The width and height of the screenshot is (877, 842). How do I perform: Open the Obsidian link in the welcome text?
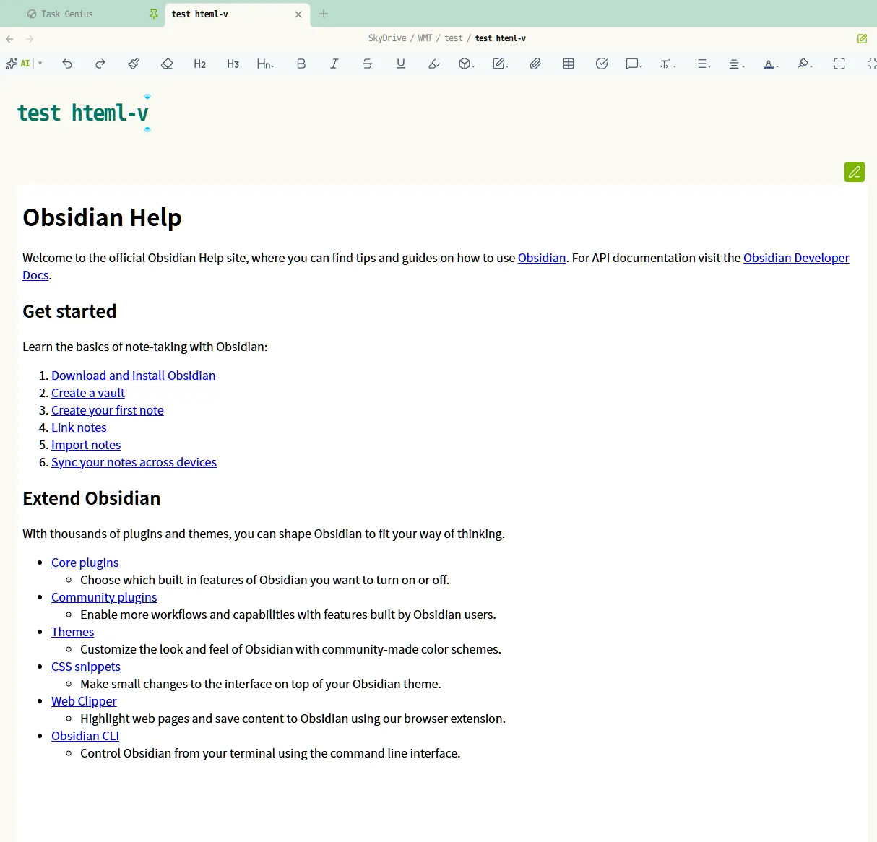pyautogui.click(x=542, y=258)
